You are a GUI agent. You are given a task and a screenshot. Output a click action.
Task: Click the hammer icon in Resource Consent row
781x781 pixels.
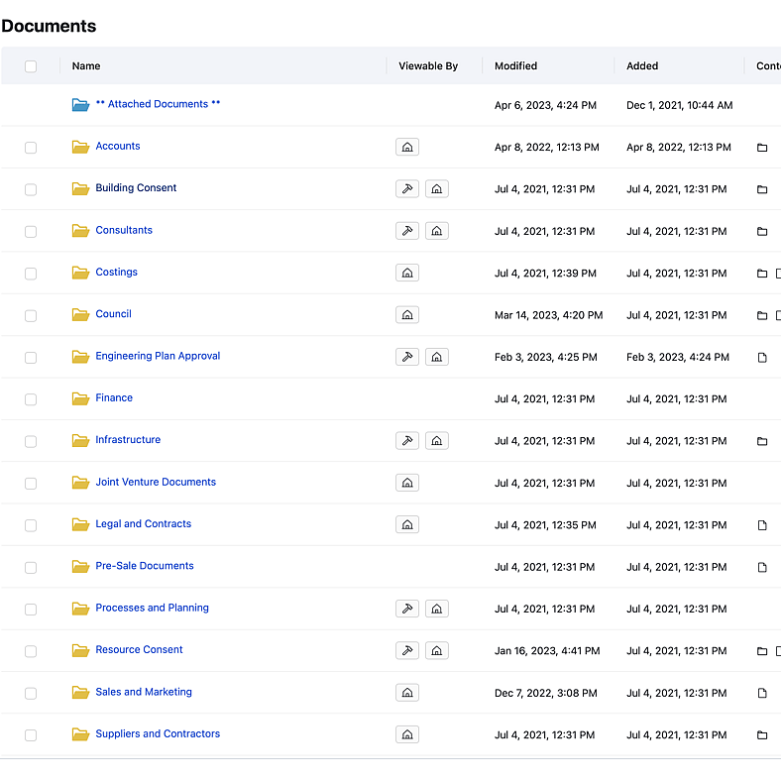click(x=406, y=651)
